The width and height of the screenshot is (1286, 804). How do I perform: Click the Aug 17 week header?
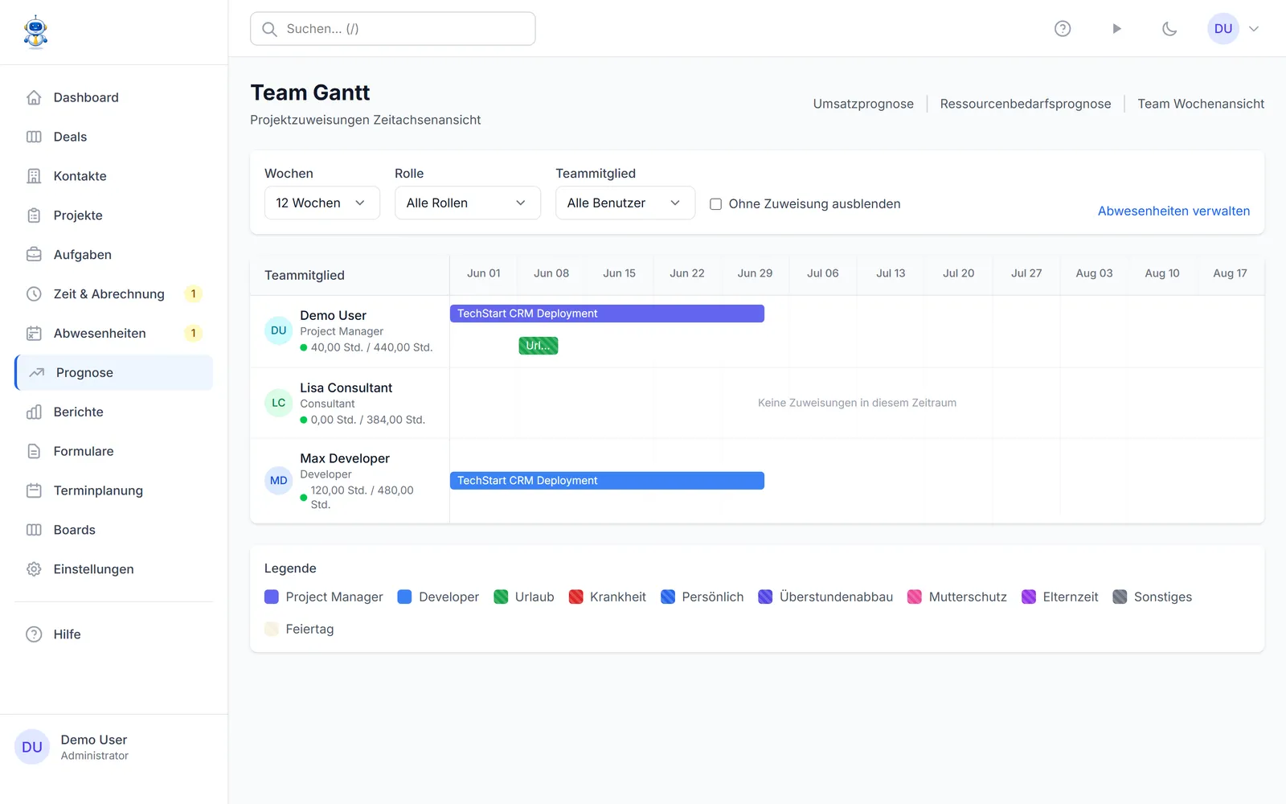coord(1230,273)
